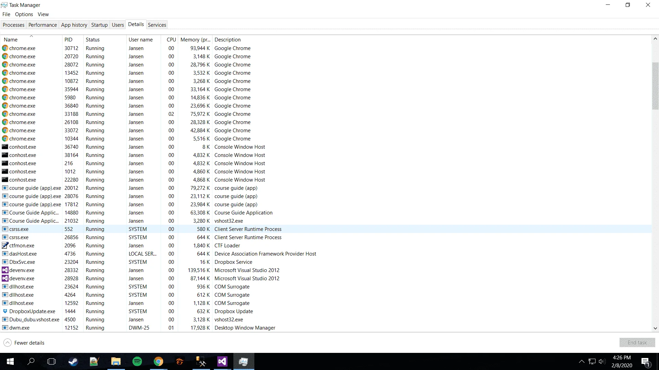Viewport: 659px width, 370px height.
Task: Select devenv.exe with PID 28928
Action: [x=326, y=279]
